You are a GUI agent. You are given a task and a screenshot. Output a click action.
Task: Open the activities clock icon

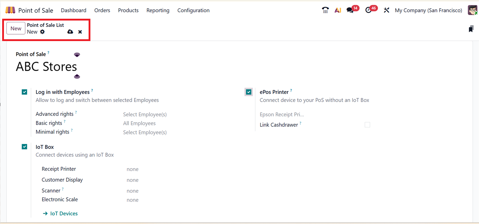point(368,10)
